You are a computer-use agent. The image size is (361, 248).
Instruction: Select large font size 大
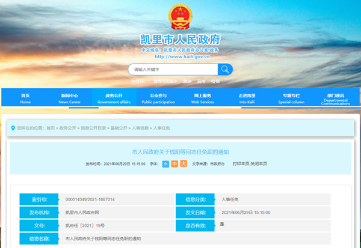pyautogui.click(x=183, y=163)
